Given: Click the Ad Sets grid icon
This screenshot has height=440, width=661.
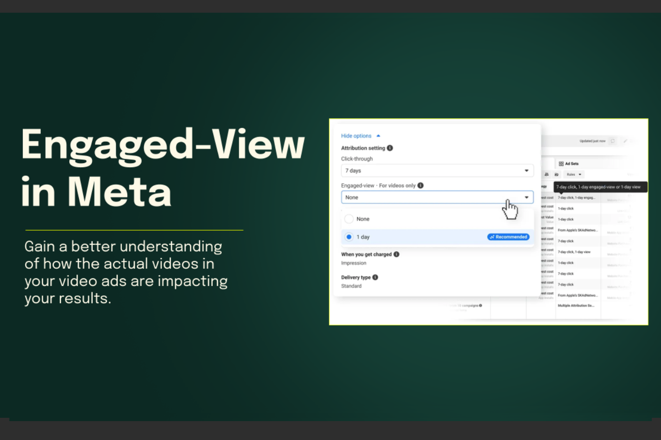Looking at the screenshot, I should click(x=561, y=164).
